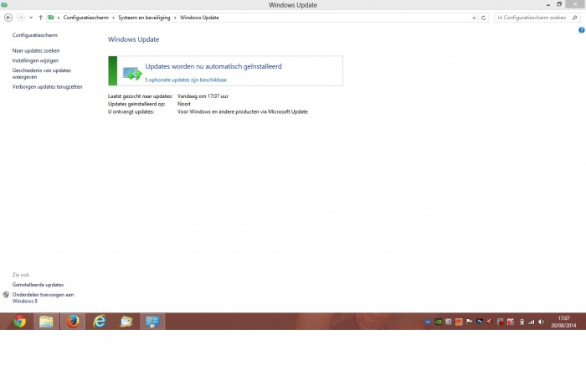Go up one level with the up arrow

[x=40, y=18]
